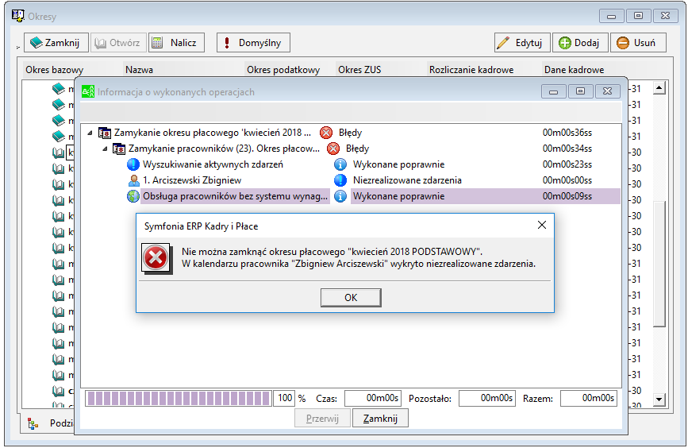
Task: Maximize 'Informacja o wykonanych operacjach' window
Action: point(581,91)
